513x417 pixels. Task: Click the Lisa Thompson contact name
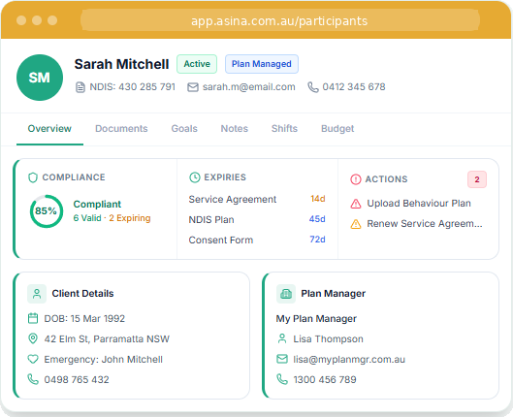point(328,338)
